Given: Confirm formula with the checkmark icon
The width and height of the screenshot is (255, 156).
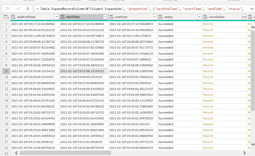Looking at the screenshot, I should point(18,9).
